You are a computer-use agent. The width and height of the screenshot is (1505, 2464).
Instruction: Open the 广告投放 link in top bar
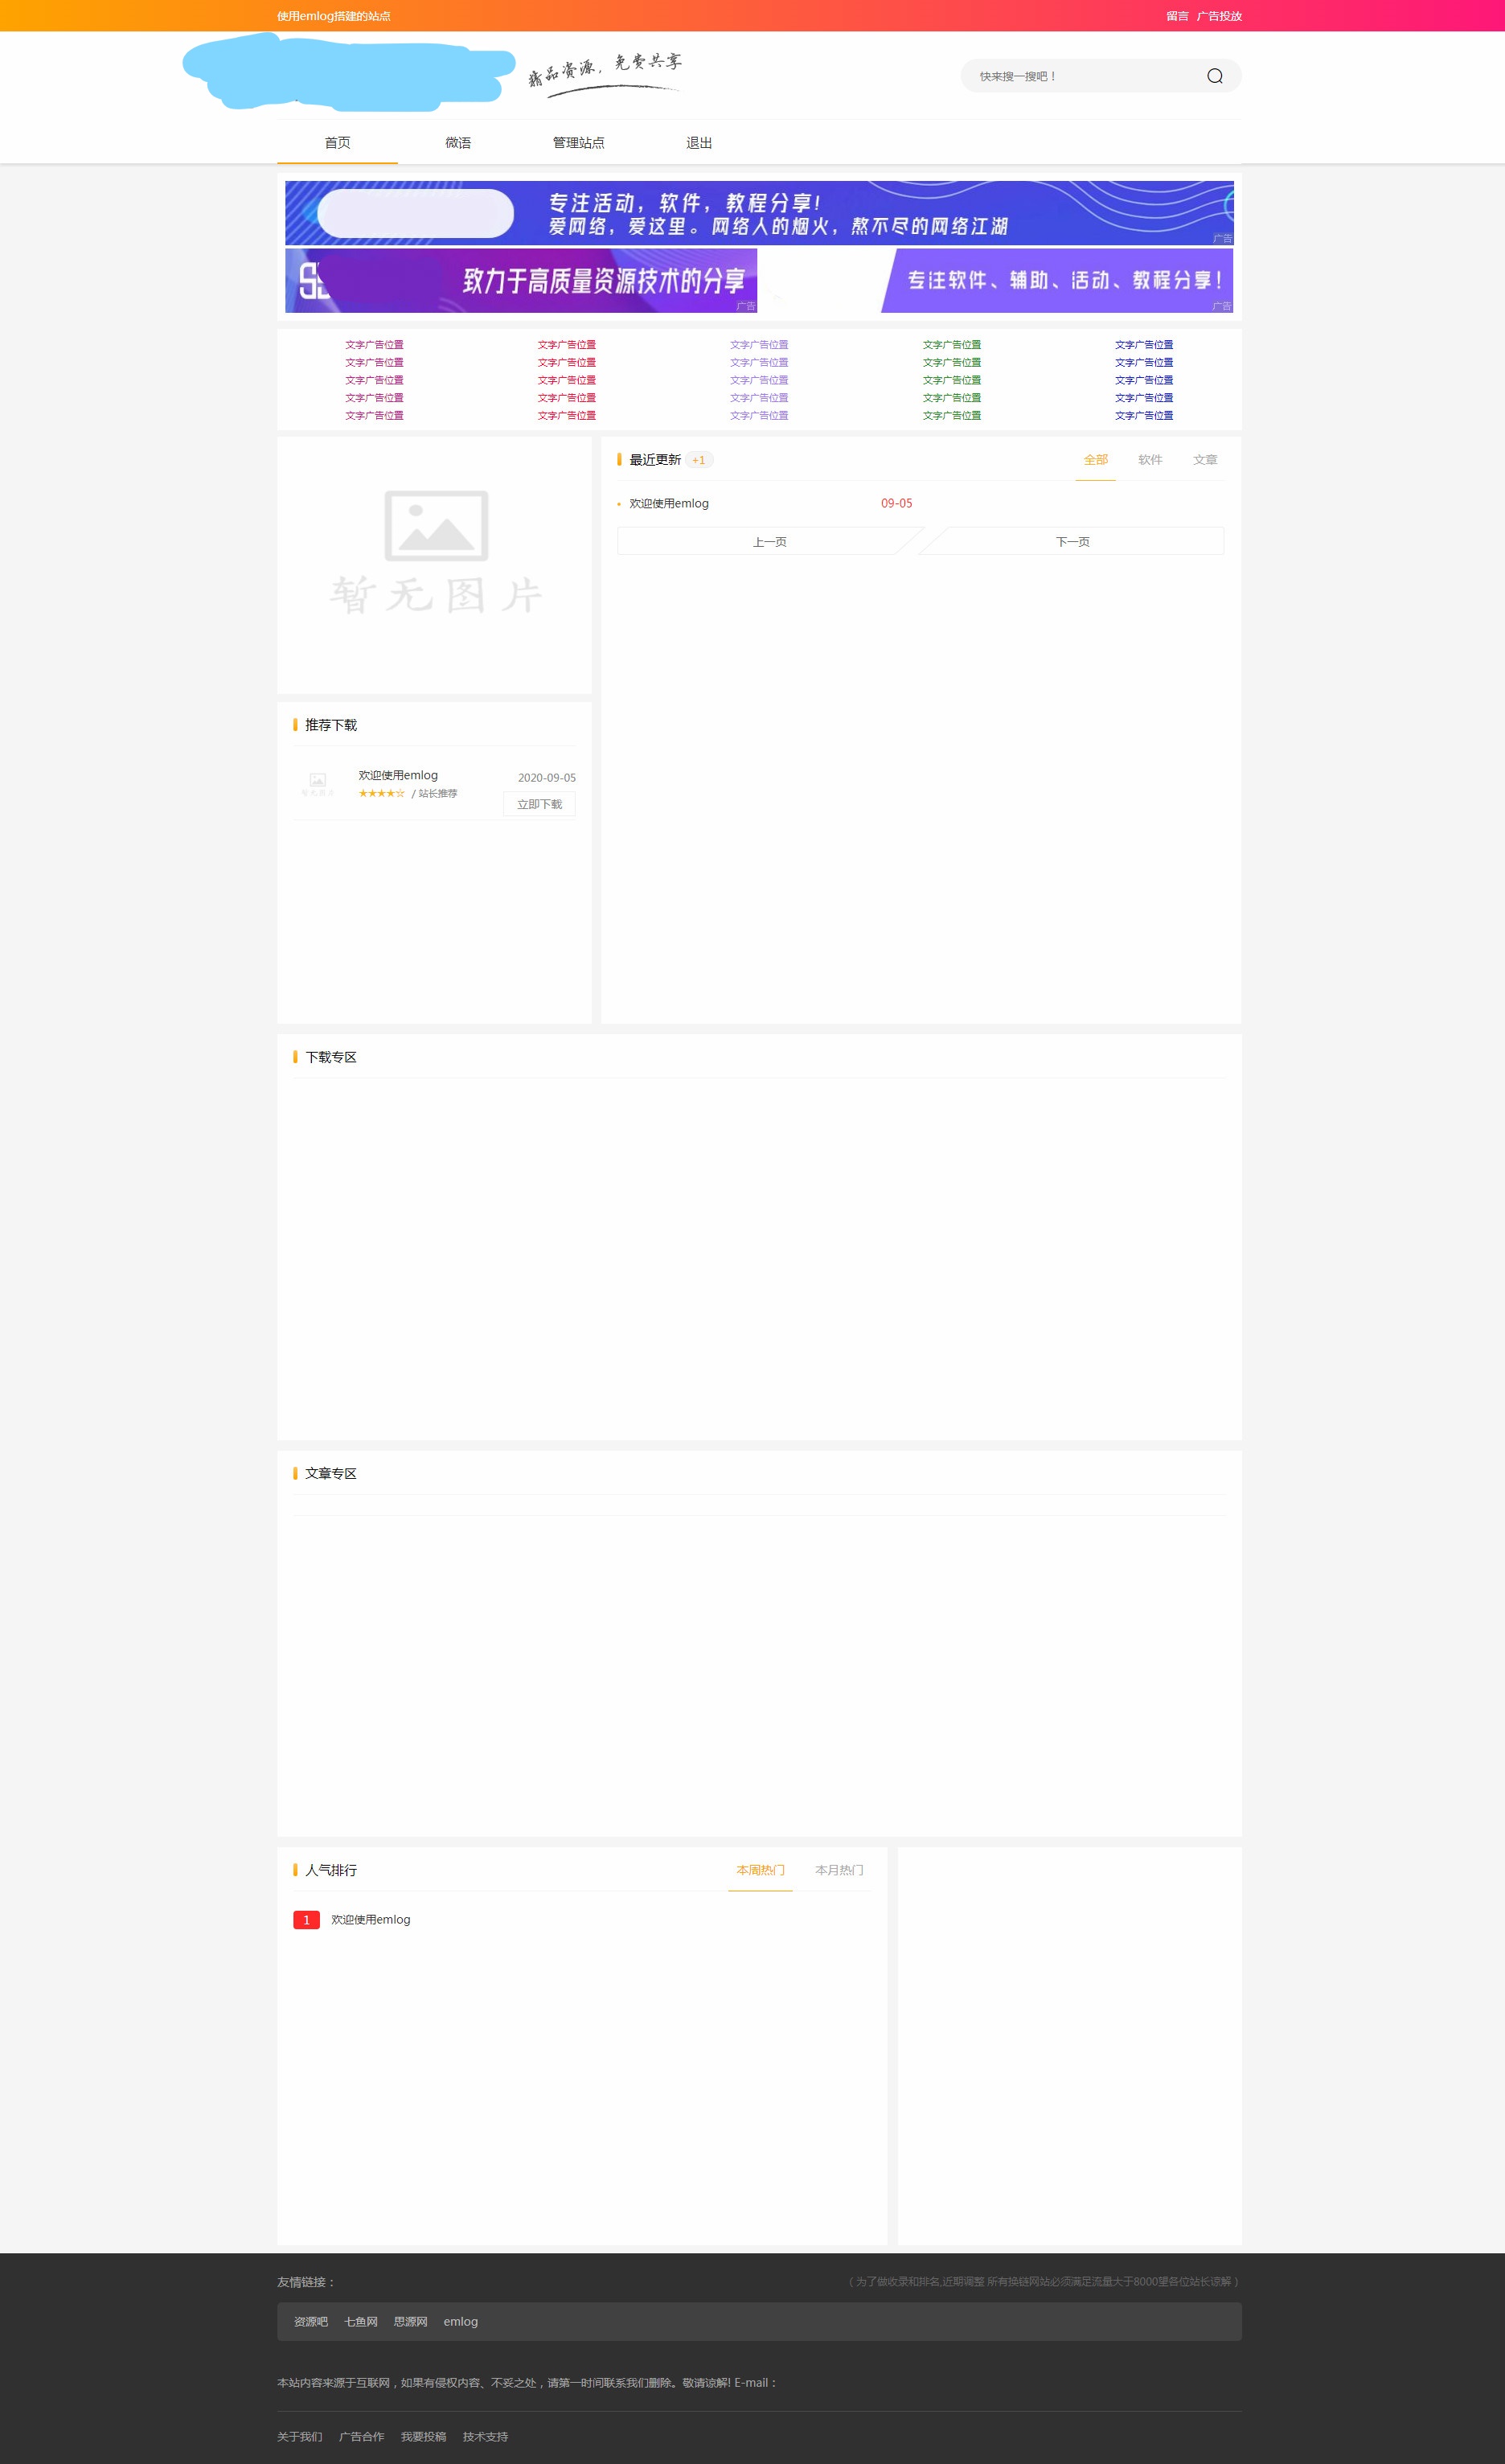click(x=1218, y=16)
